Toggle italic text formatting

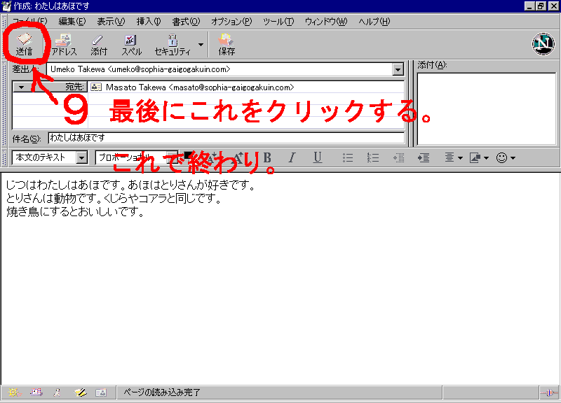coord(292,158)
